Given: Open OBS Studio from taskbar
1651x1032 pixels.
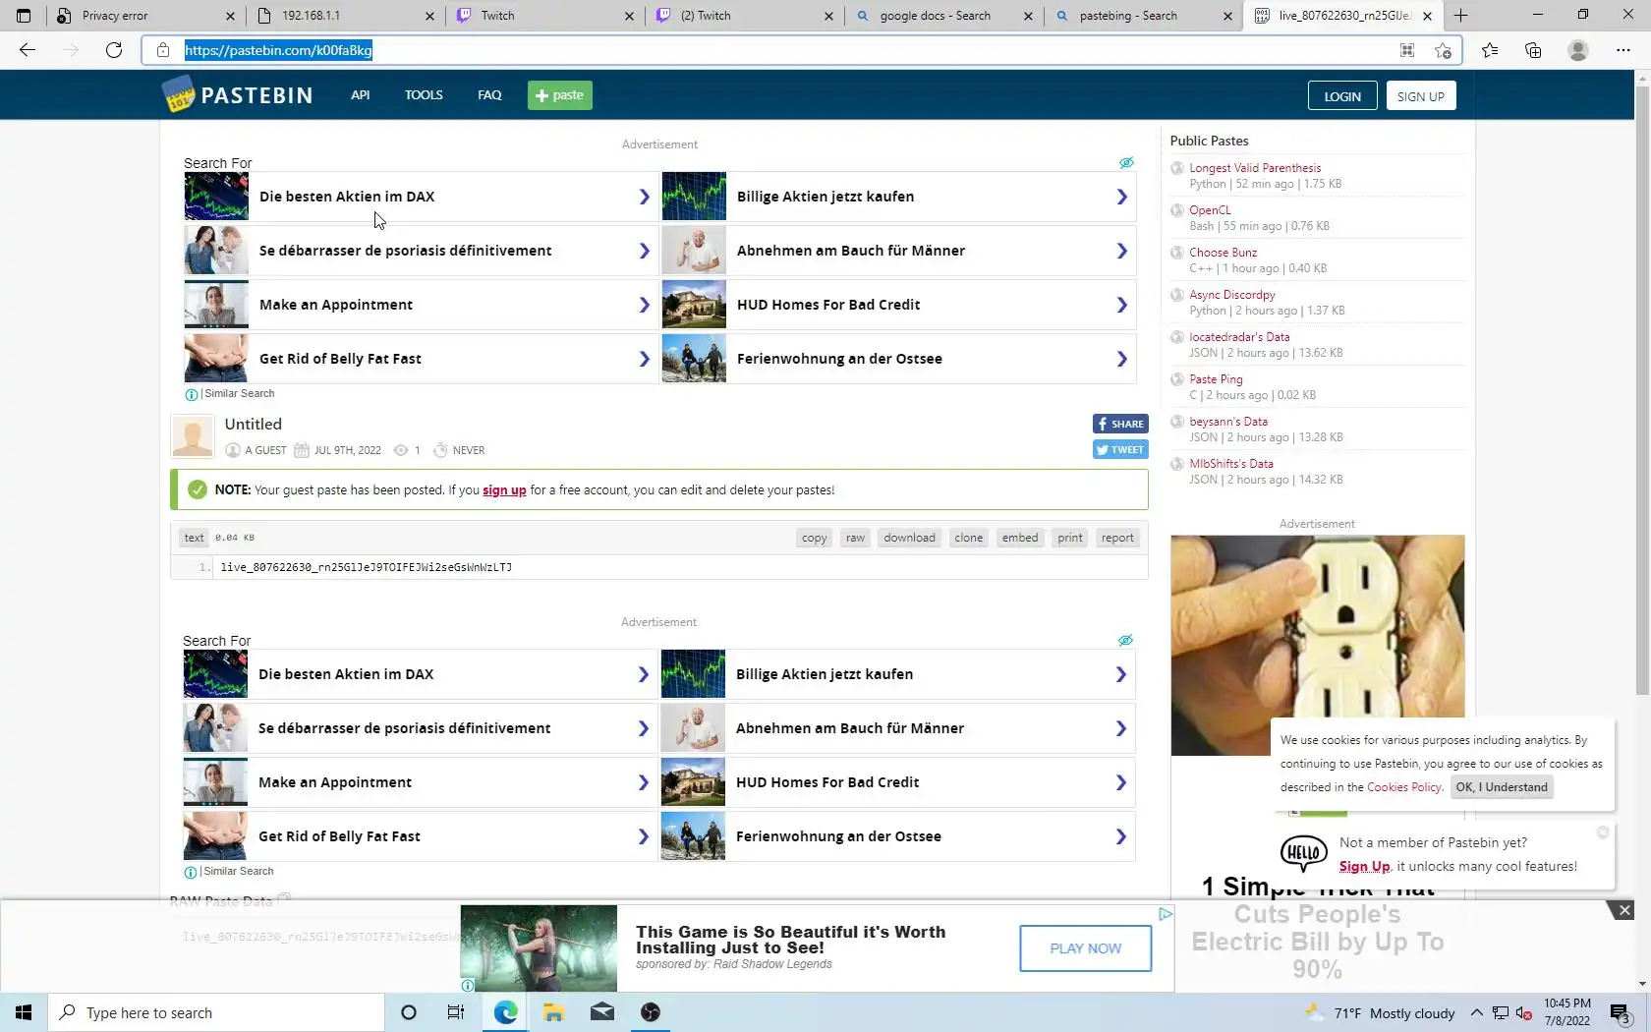Looking at the screenshot, I should (650, 1012).
